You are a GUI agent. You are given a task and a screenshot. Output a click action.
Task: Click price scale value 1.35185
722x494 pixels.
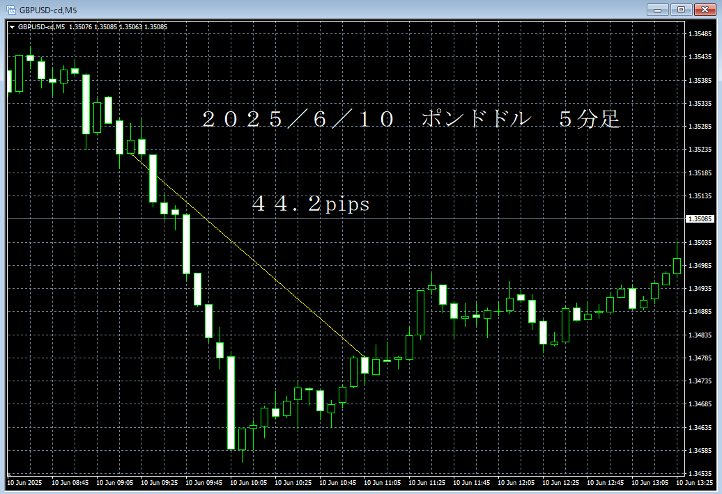click(700, 173)
